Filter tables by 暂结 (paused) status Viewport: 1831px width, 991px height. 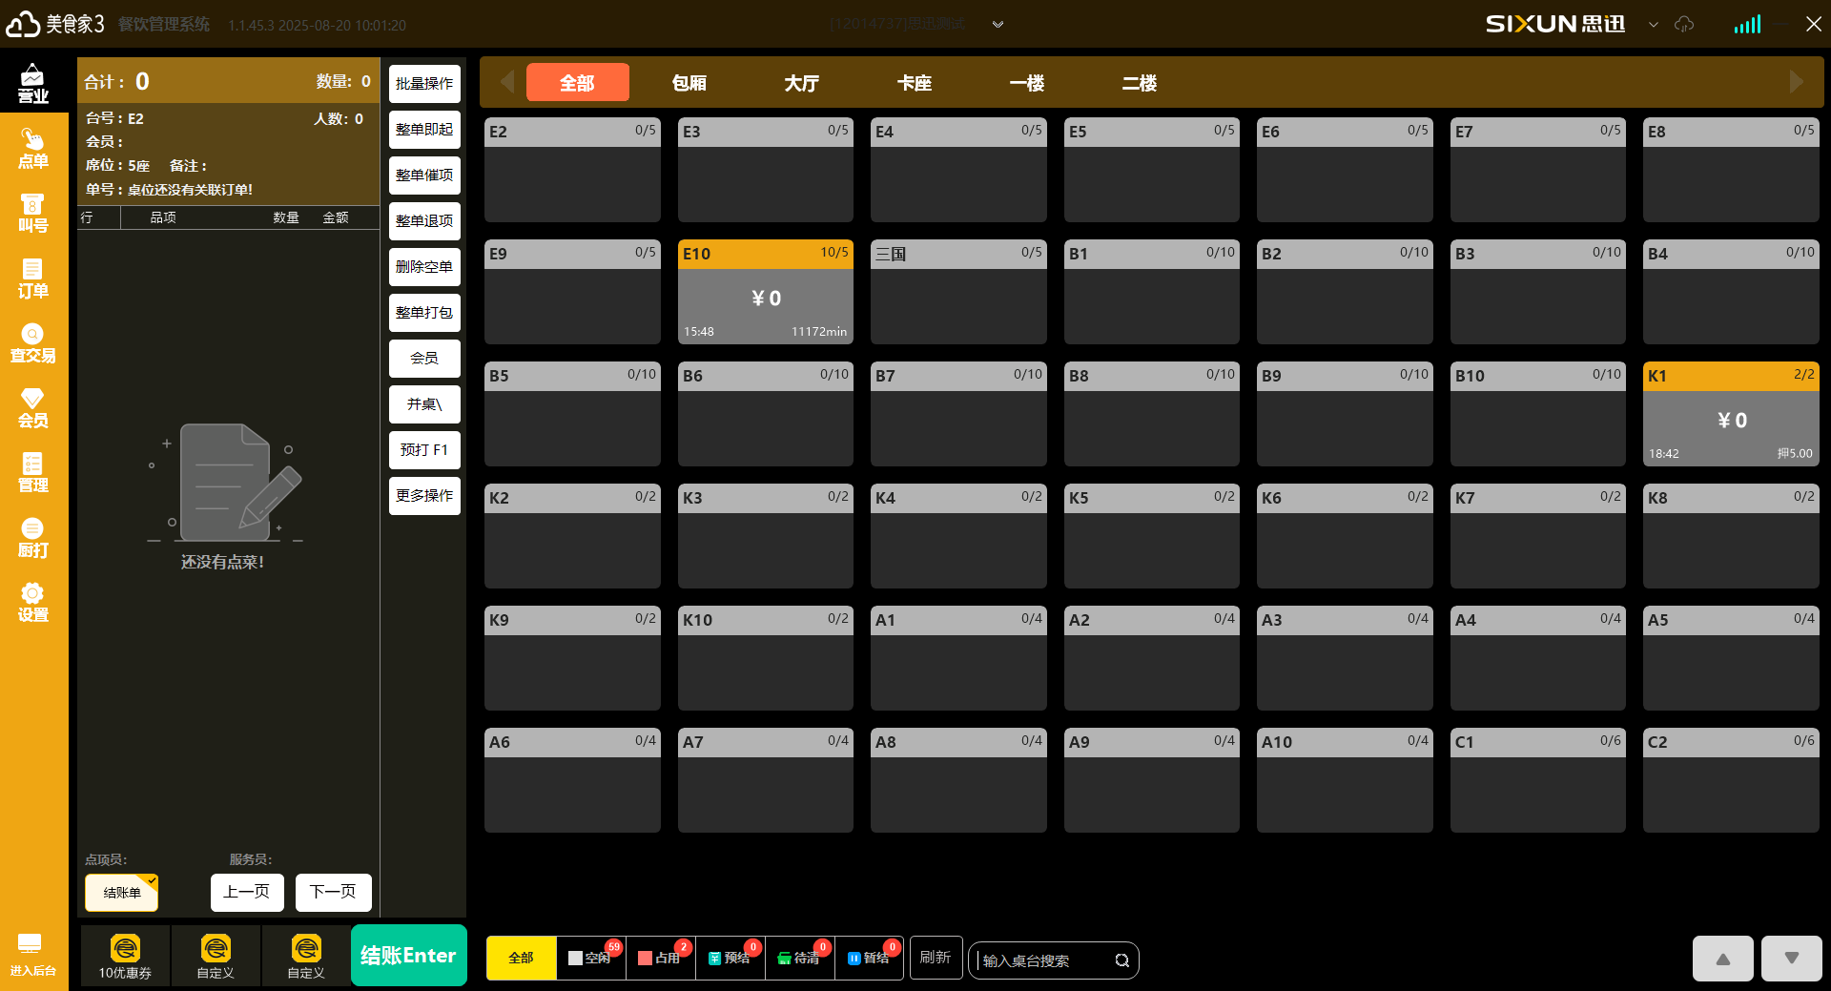[x=869, y=958]
